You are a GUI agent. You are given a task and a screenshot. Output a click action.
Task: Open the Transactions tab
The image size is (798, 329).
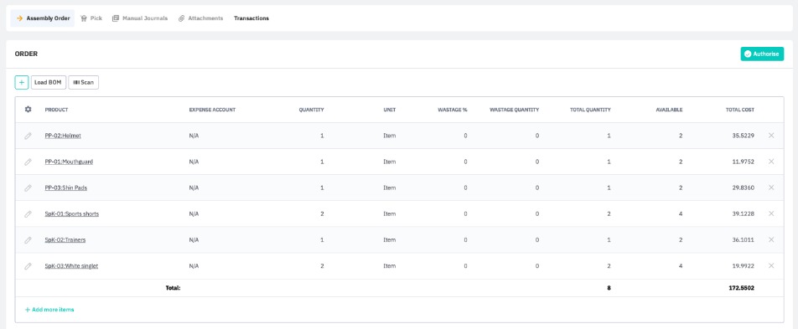[251, 18]
